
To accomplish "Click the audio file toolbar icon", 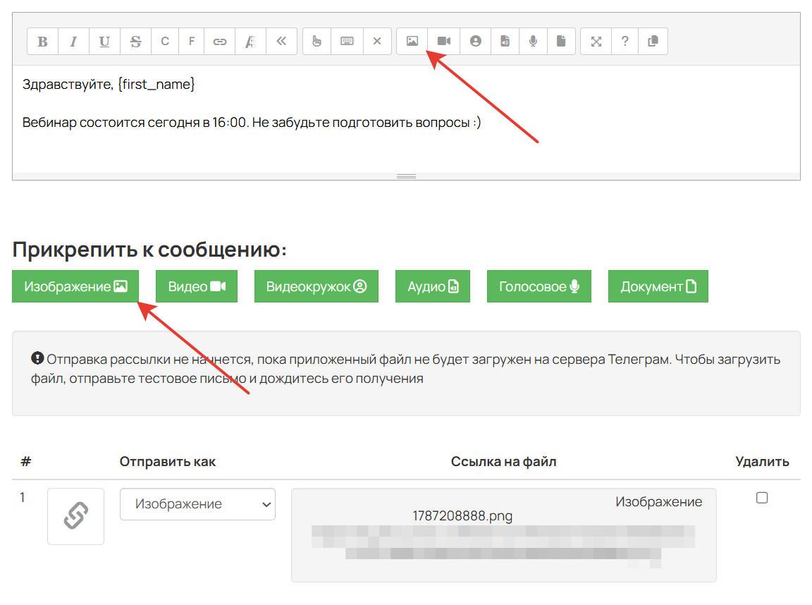I will [x=505, y=42].
